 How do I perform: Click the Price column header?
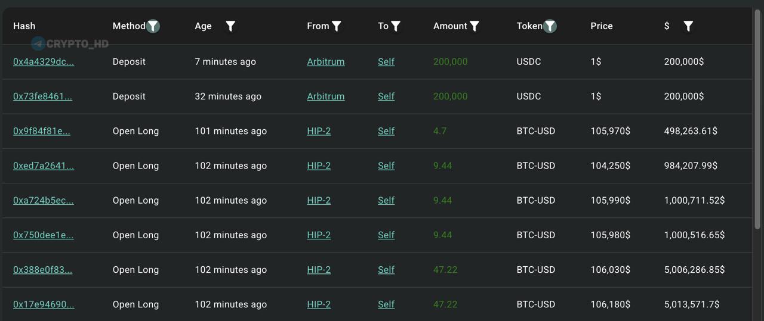click(x=602, y=26)
